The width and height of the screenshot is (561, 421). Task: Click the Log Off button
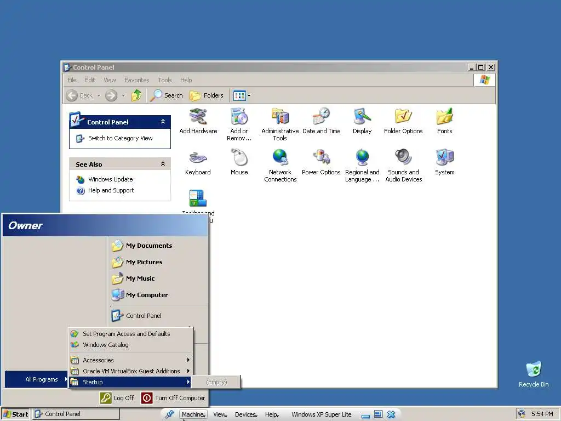click(x=117, y=398)
